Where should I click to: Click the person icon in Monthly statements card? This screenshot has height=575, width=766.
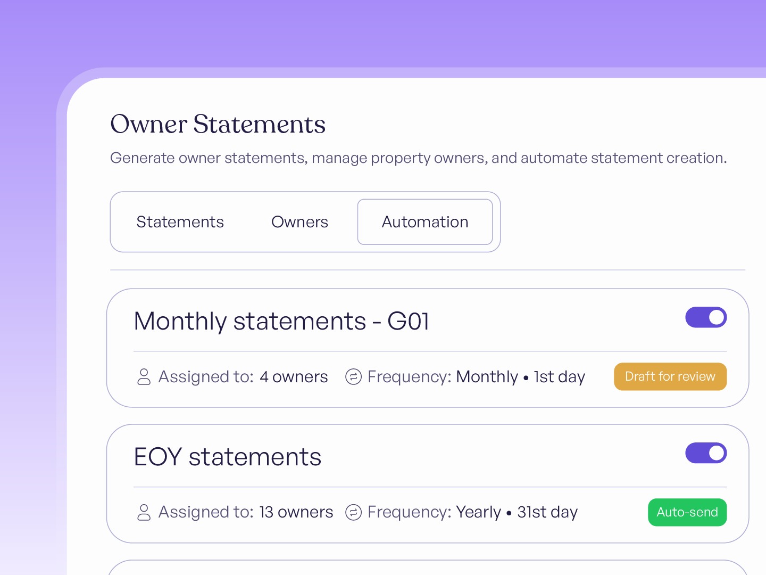pos(144,376)
